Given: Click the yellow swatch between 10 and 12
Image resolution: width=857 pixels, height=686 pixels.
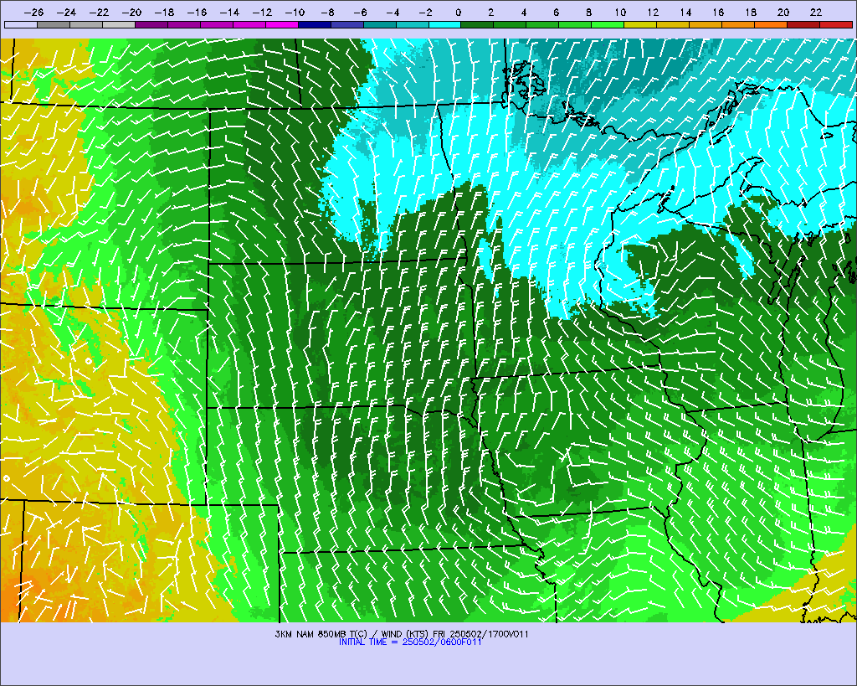Looking at the screenshot, I should tap(640, 24).
